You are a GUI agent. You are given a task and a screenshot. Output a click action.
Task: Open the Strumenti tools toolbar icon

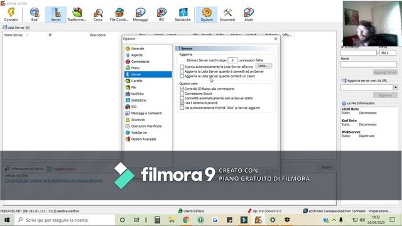pos(227,14)
